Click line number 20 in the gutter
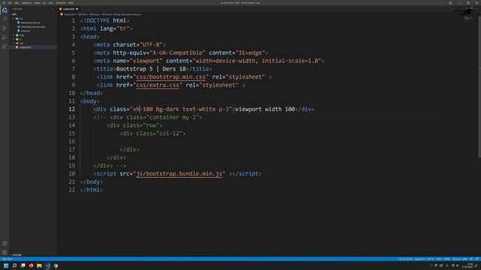Screen dimensions: 481x270 72,174
